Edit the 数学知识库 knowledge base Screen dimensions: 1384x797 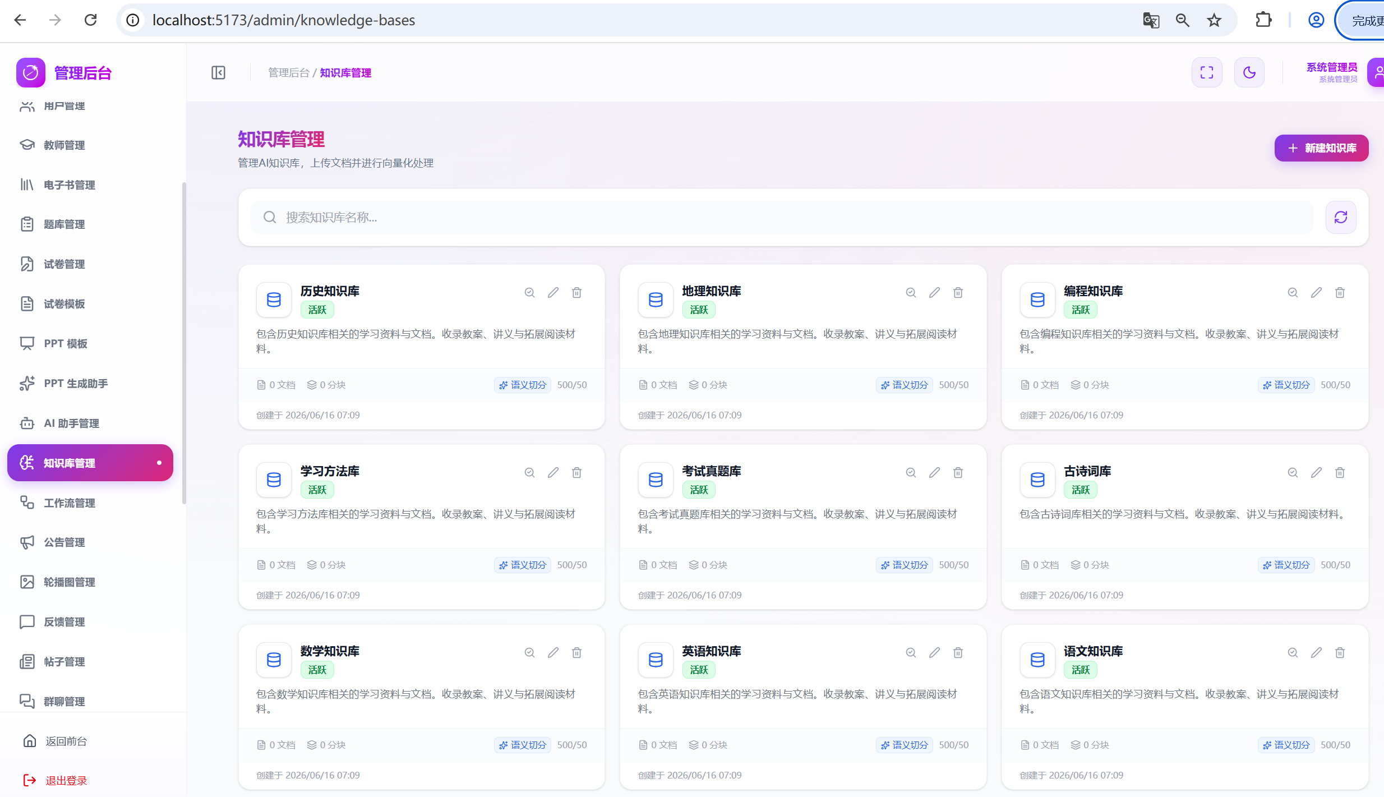pos(553,652)
